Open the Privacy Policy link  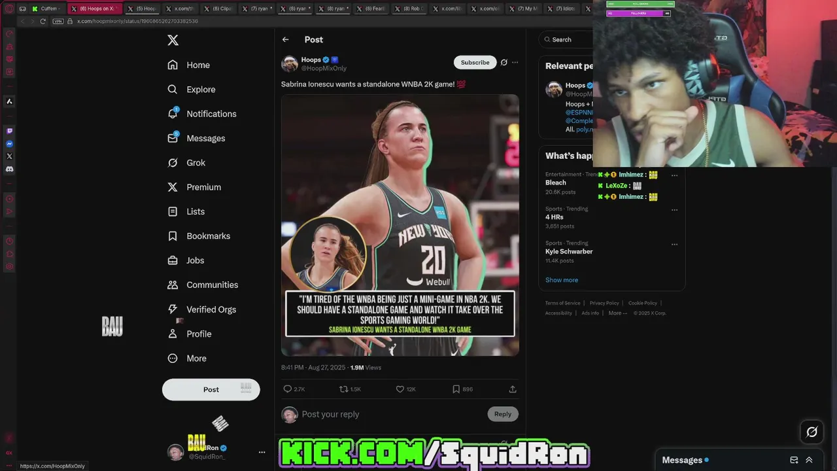604,304
